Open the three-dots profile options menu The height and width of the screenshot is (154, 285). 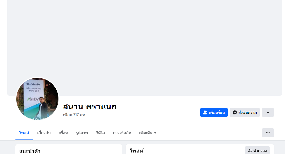268,133
